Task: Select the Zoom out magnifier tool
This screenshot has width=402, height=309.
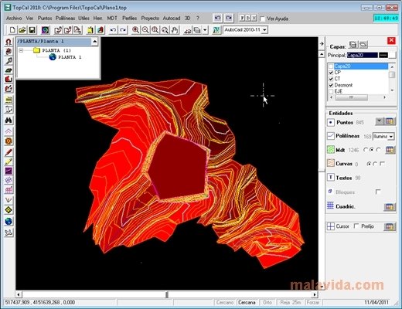Action: [145, 30]
